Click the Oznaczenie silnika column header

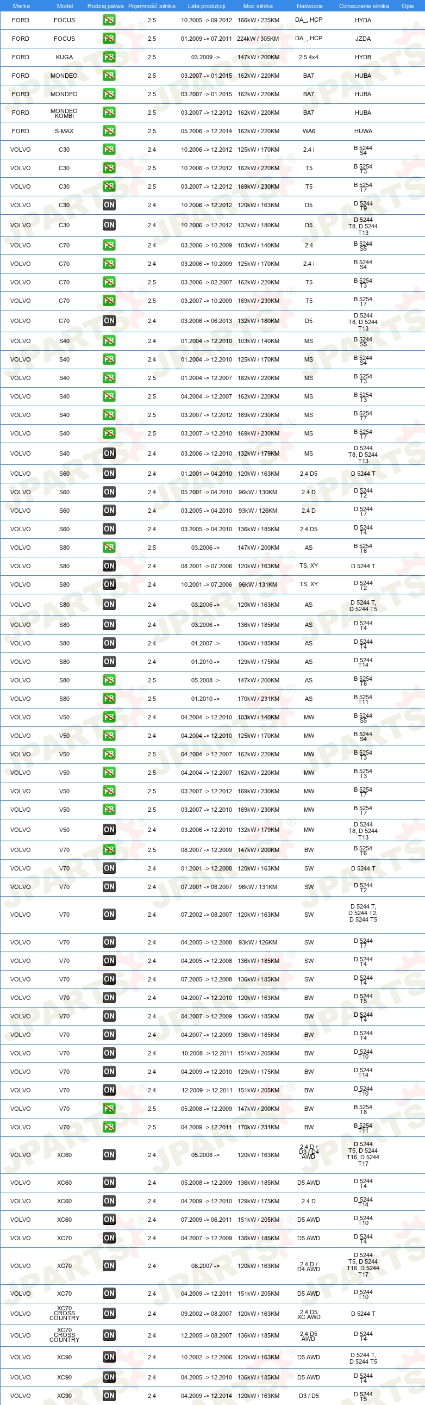tap(364, 6)
